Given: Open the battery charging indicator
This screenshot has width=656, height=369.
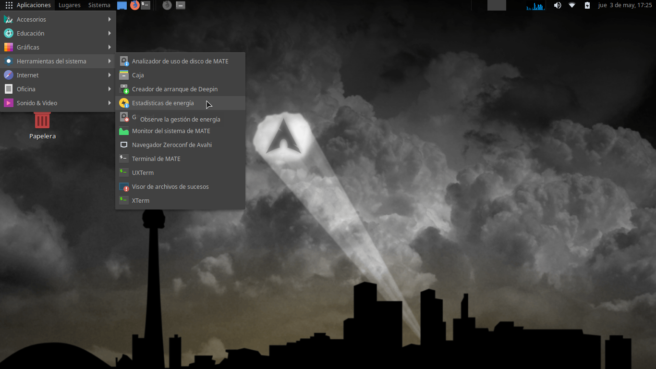Looking at the screenshot, I should coord(587,5).
